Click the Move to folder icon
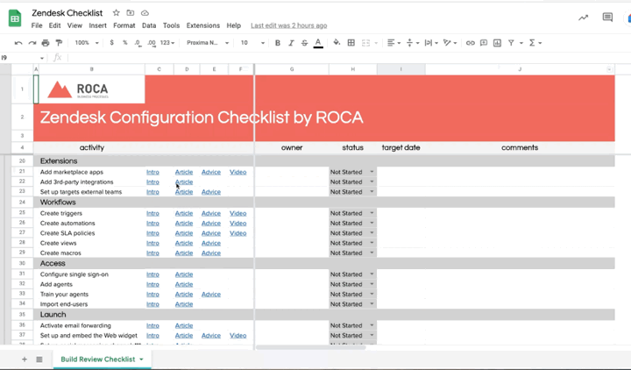 click(131, 13)
